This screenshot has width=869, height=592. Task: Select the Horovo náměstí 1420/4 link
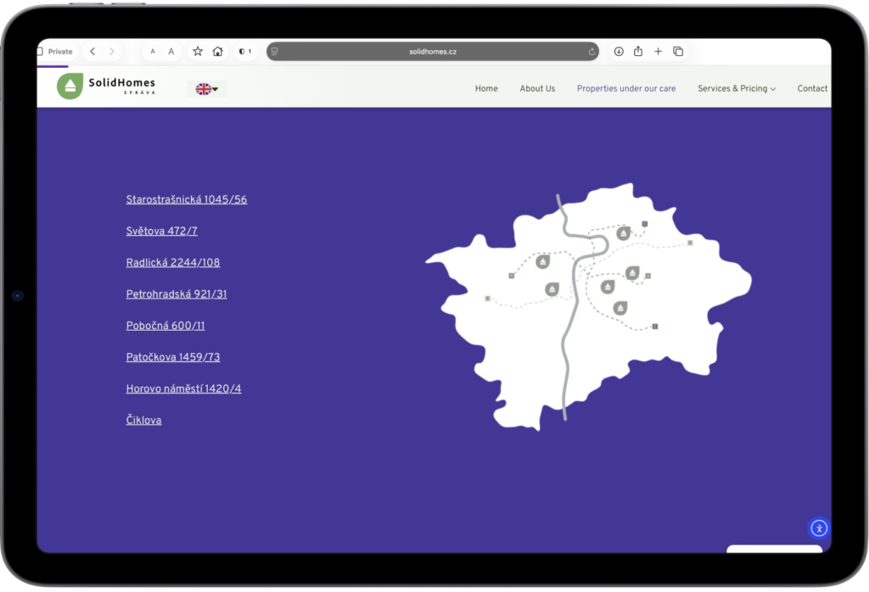click(183, 389)
